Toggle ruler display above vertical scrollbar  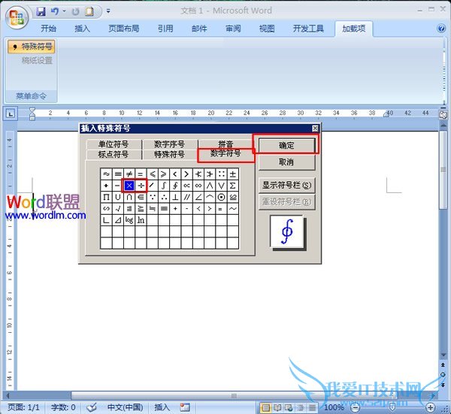click(x=443, y=115)
